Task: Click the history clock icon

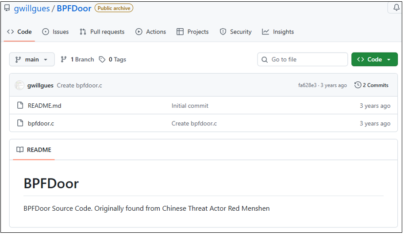Action: [x=358, y=85]
